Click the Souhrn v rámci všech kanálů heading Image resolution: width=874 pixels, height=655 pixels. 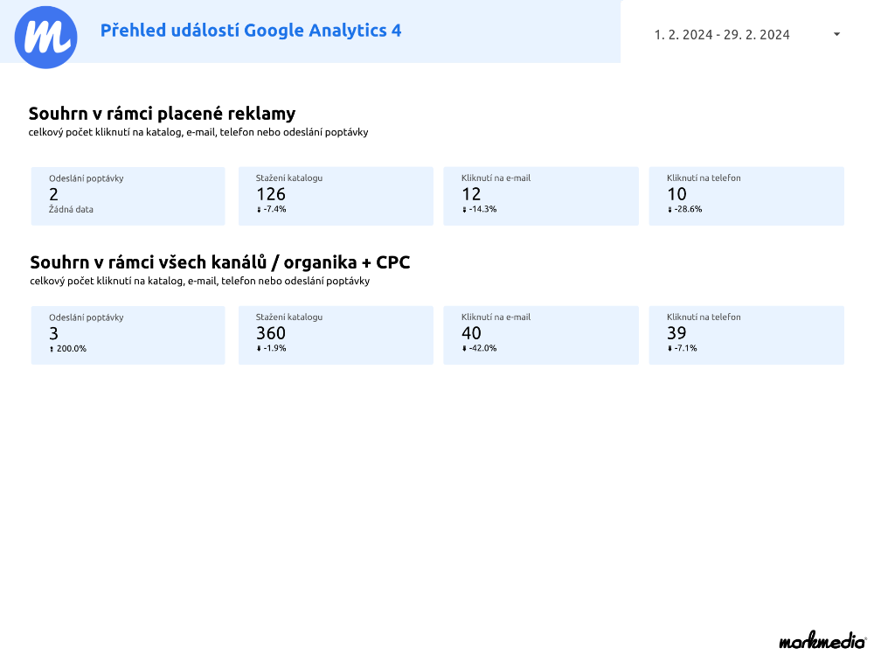220,262
